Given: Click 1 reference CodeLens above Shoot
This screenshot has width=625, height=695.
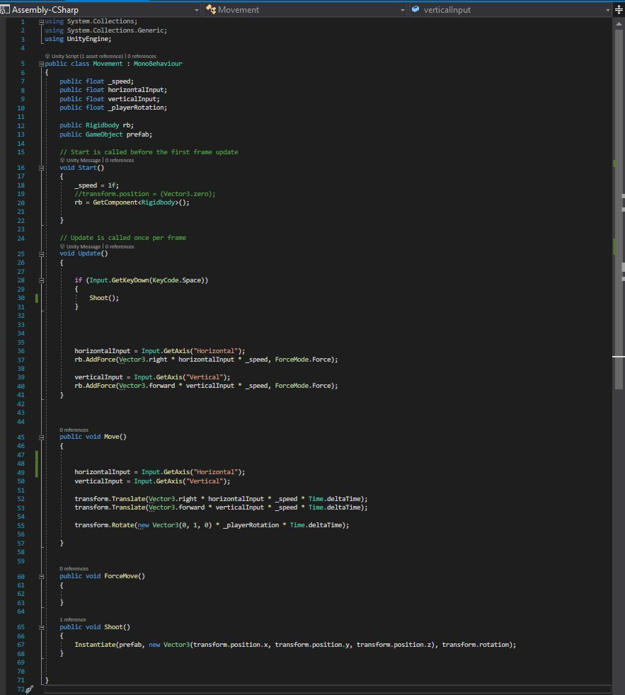Looking at the screenshot, I should pos(73,620).
